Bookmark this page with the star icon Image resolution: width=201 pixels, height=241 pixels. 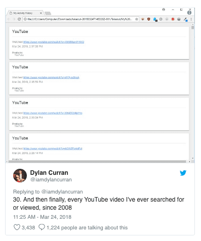tap(137, 19)
